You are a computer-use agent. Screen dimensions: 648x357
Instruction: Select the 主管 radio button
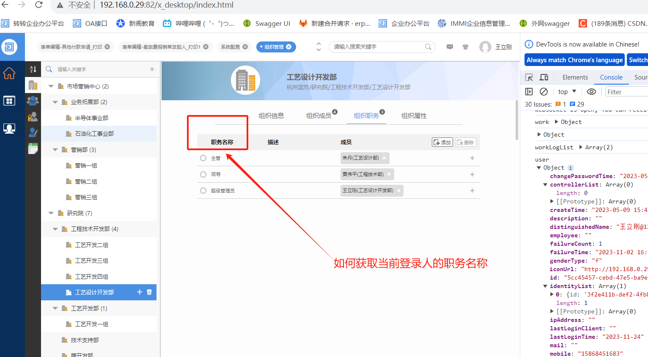click(203, 158)
